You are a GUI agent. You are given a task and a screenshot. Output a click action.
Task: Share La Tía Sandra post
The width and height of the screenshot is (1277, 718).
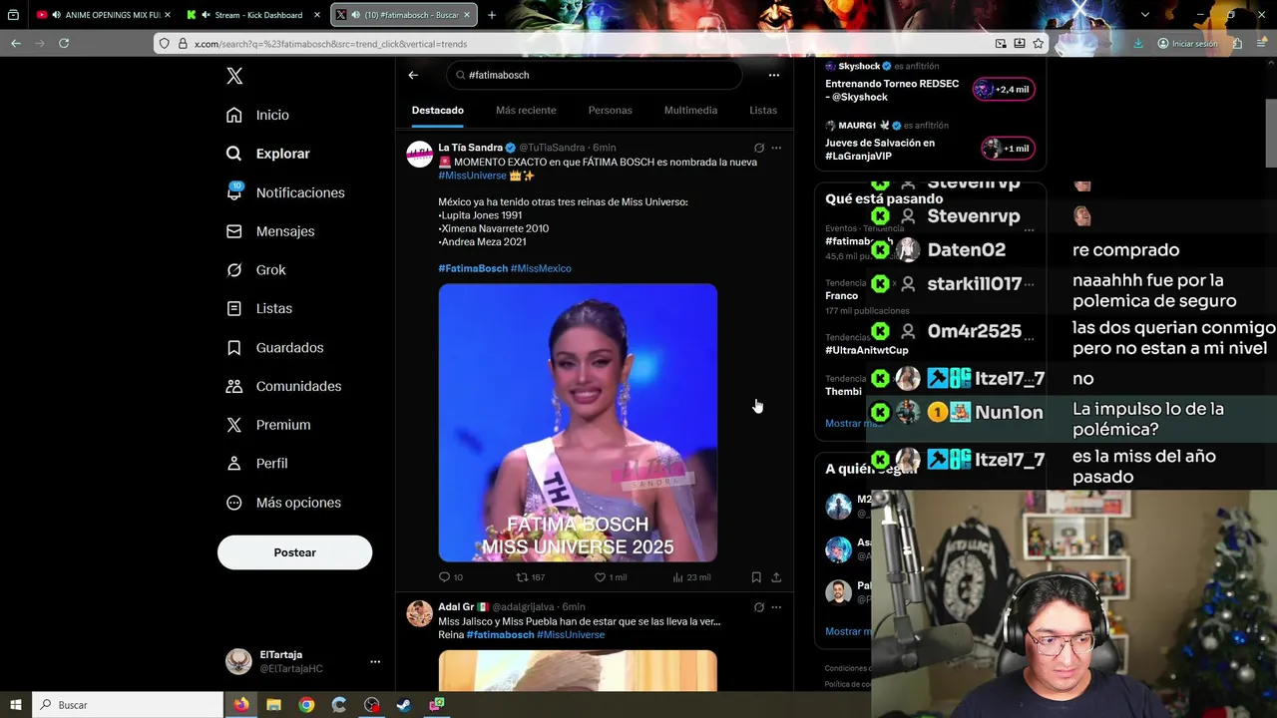776,577
